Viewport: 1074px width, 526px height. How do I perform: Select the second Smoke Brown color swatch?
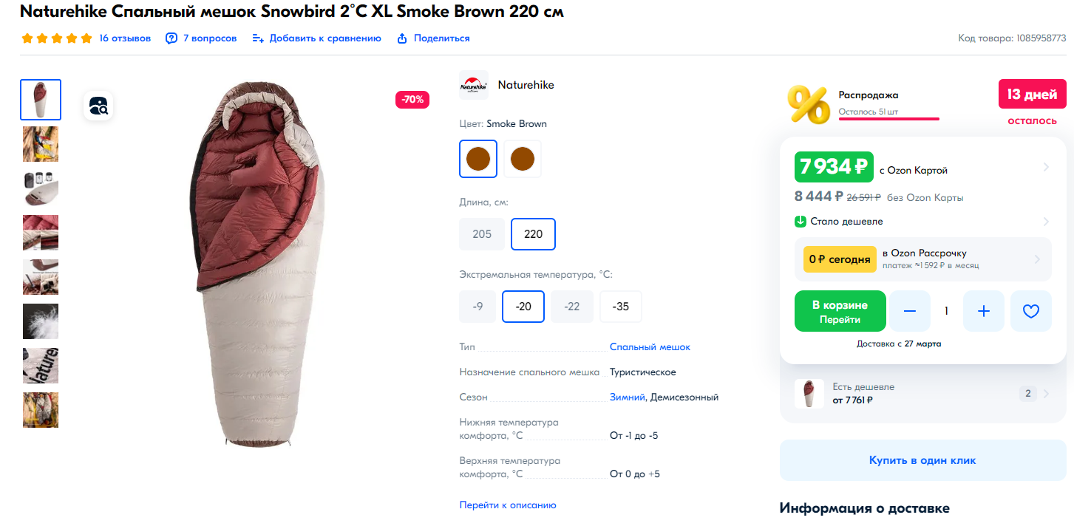[523, 159]
